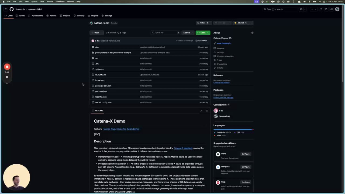Focus the Go to file search field
Viewport: 345px width, 194px height.
pos(165,33)
